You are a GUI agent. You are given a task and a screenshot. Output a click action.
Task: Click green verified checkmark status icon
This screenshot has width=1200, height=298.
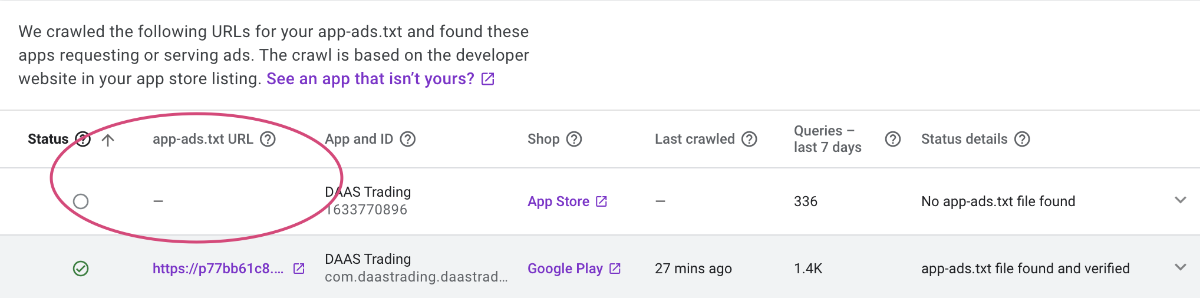[x=81, y=269]
